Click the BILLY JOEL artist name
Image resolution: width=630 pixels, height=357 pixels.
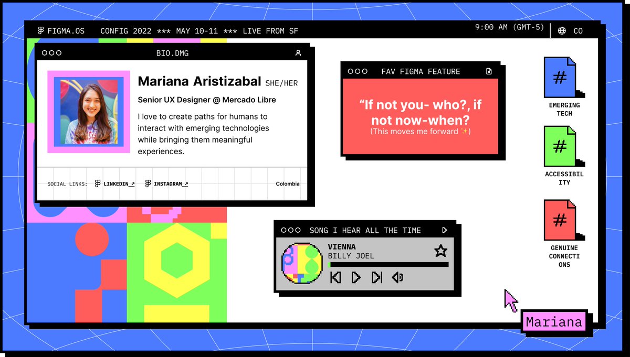pos(351,256)
